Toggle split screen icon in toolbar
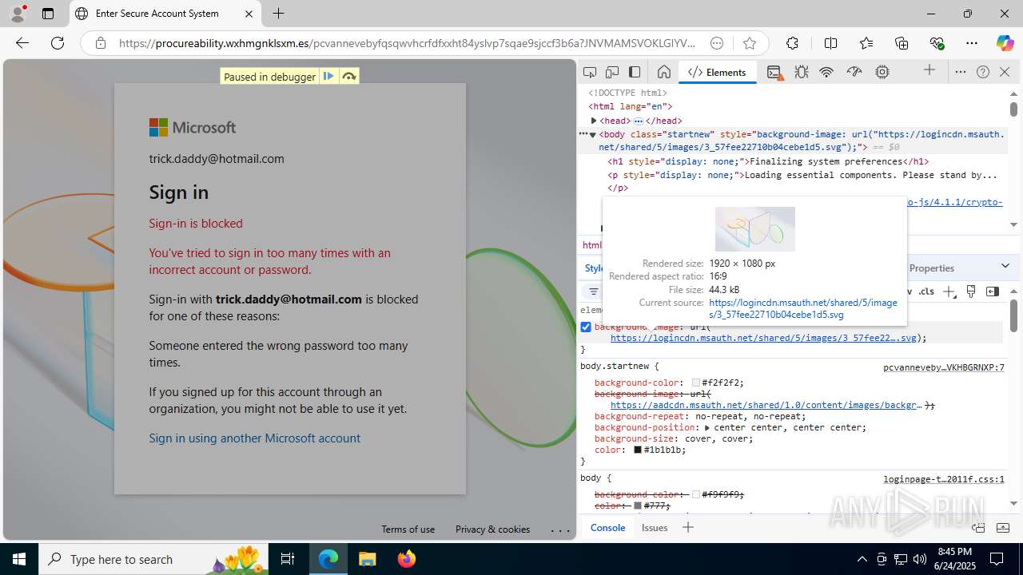The width and height of the screenshot is (1023, 575). click(x=830, y=43)
